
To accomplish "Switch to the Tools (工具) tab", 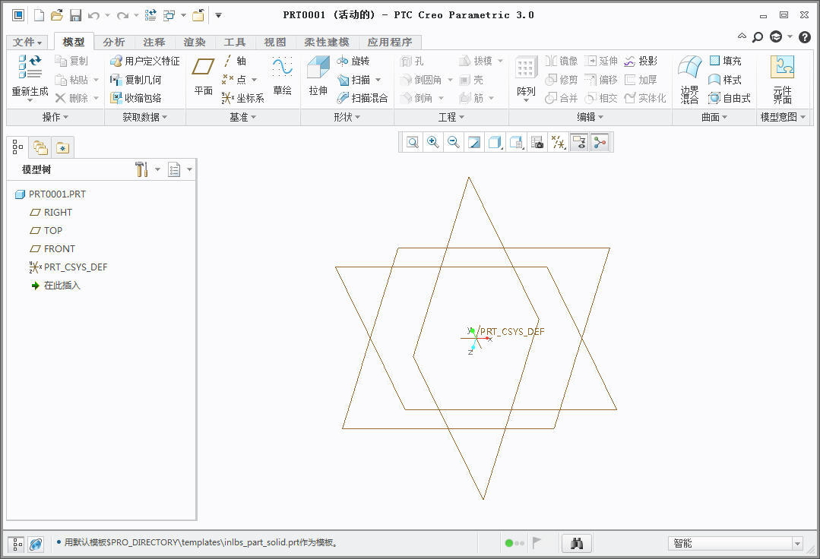I will 235,43.
